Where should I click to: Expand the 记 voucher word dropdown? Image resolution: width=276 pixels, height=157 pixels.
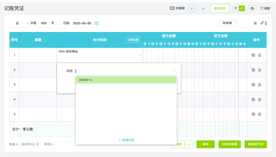28,23
